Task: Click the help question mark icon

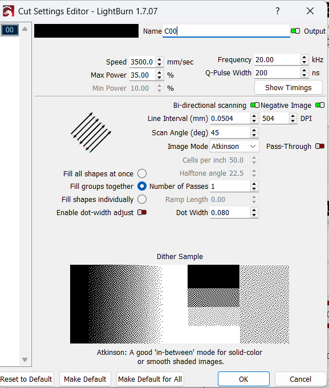Action: click(x=278, y=11)
